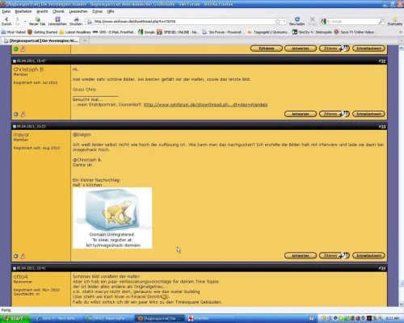This screenshot has width=404, height=323.
Task: Open Christoph B.'s Düsseldorf signature link
Action: (205, 104)
